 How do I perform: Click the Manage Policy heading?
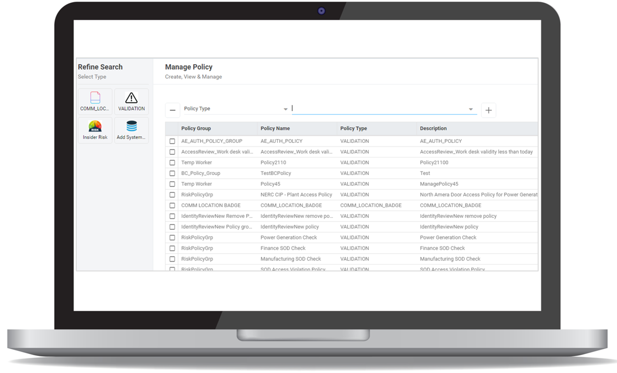click(x=188, y=67)
